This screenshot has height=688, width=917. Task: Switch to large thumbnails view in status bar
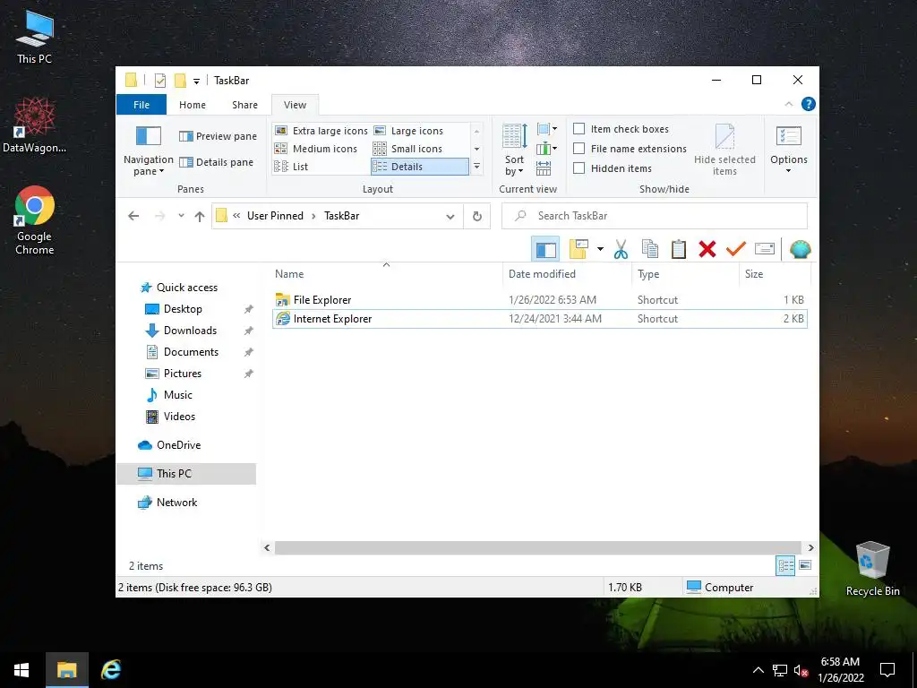pos(805,565)
